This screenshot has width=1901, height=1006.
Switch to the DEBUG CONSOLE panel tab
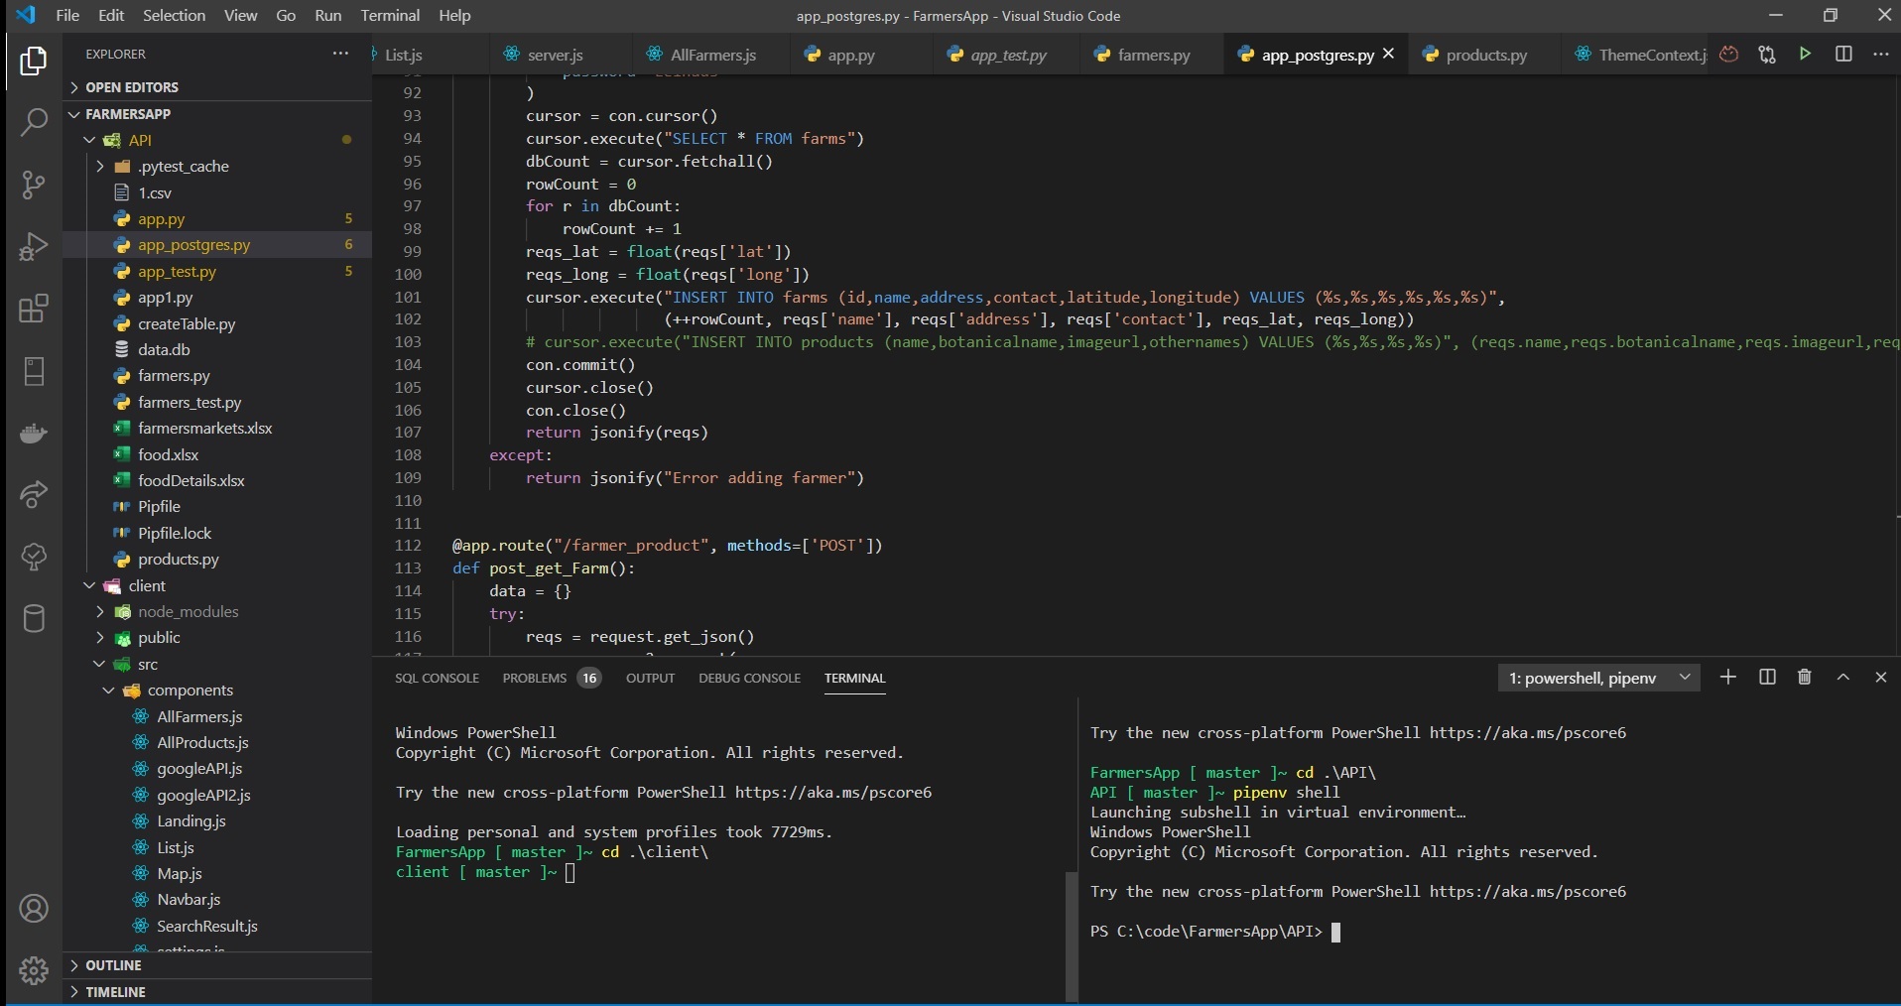749,678
